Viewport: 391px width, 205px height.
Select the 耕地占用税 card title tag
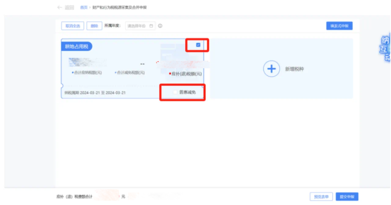pyautogui.click(x=76, y=47)
